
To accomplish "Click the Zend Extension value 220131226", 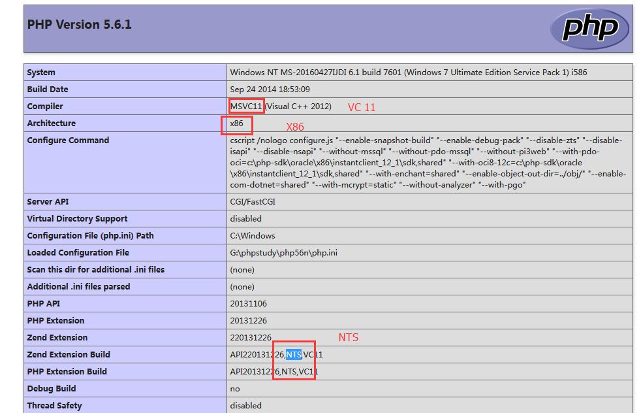I will (x=251, y=337).
